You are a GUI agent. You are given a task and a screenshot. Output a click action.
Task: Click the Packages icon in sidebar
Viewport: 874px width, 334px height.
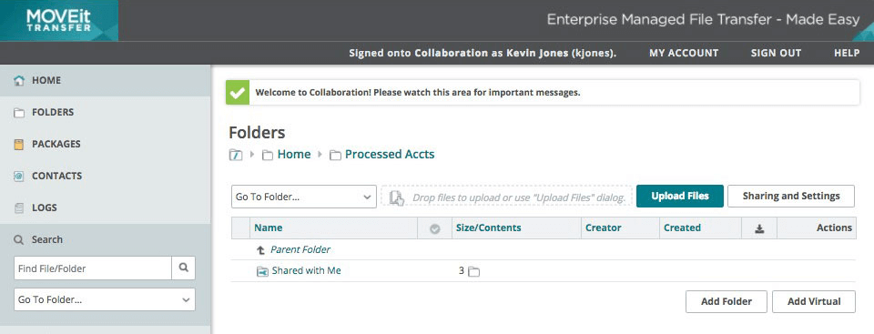coord(19,145)
